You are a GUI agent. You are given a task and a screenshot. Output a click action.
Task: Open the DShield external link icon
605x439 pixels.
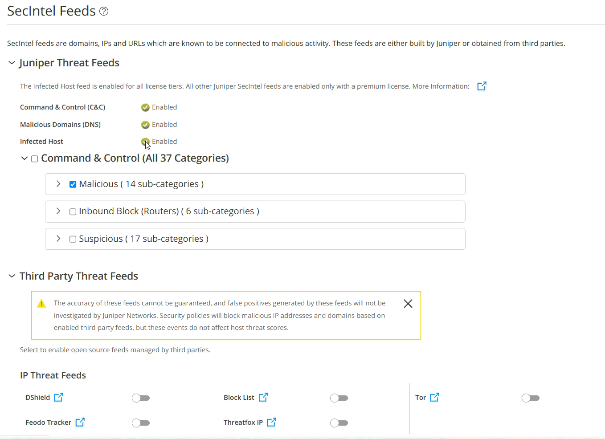tap(59, 397)
